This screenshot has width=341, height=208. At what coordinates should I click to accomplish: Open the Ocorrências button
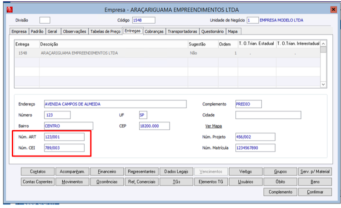(107, 182)
